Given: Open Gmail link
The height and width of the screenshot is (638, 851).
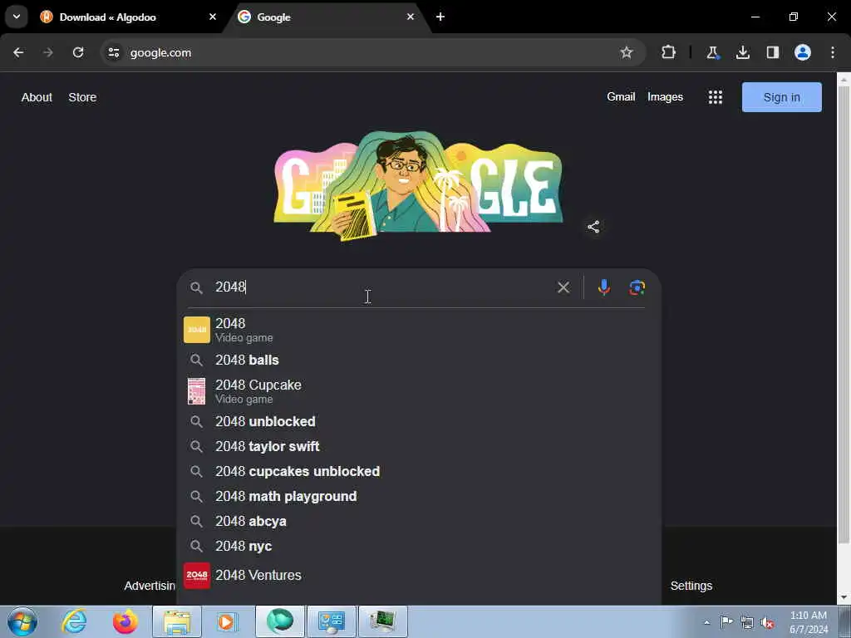Looking at the screenshot, I should [621, 96].
